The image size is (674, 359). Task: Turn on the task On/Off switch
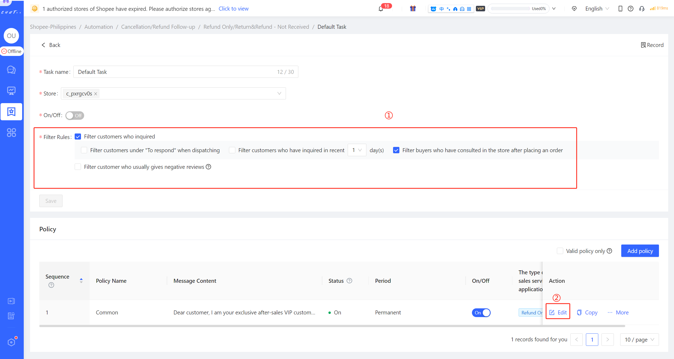tap(75, 116)
